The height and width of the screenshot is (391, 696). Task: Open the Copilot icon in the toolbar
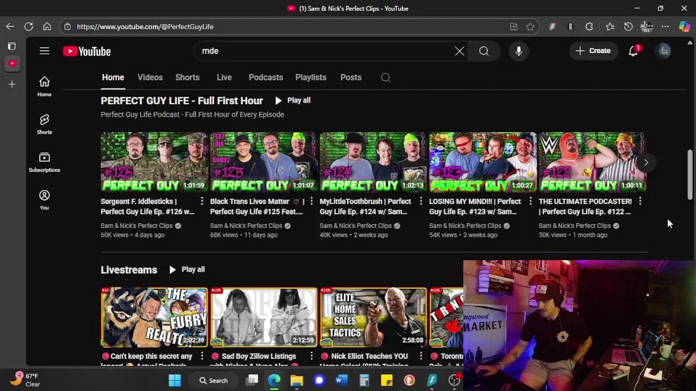(685, 27)
